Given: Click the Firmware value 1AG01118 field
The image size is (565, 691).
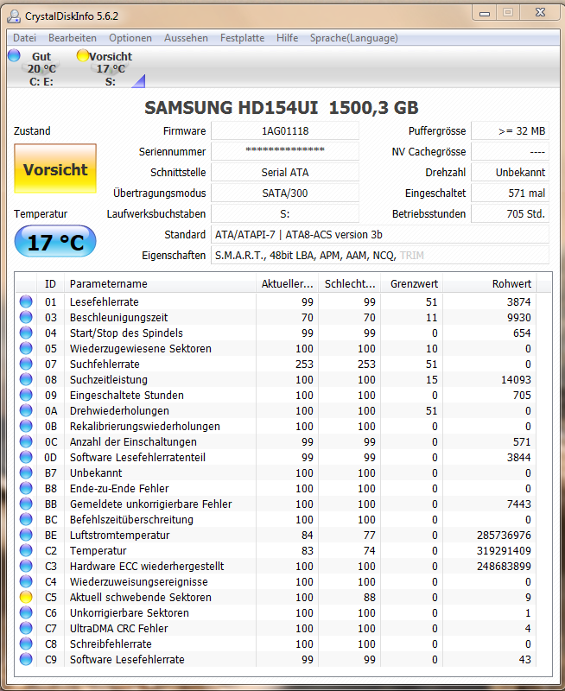Looking at the screenshot, I should tap(285, 131).
